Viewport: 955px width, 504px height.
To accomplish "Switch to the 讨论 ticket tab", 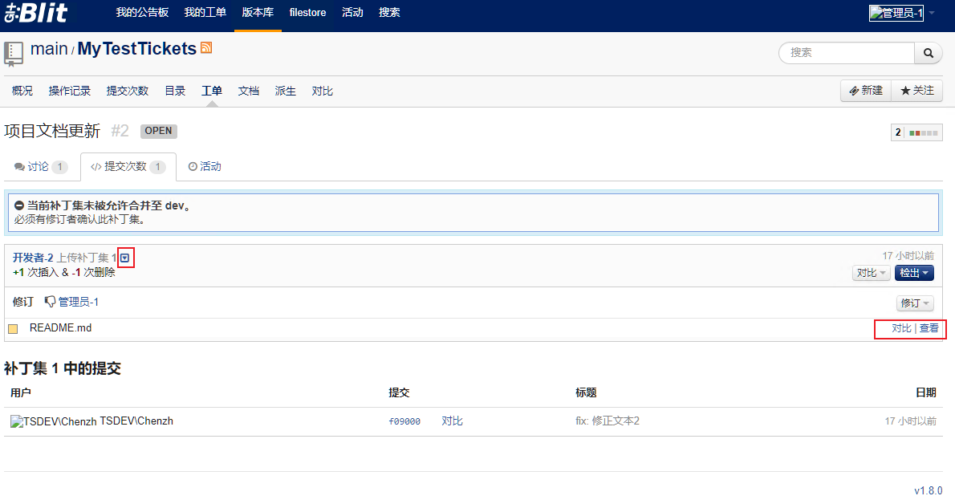I will tap(41, 166).
